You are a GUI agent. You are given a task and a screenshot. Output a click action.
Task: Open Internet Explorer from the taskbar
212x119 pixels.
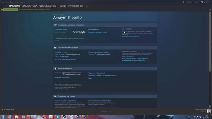click(10, 117)
